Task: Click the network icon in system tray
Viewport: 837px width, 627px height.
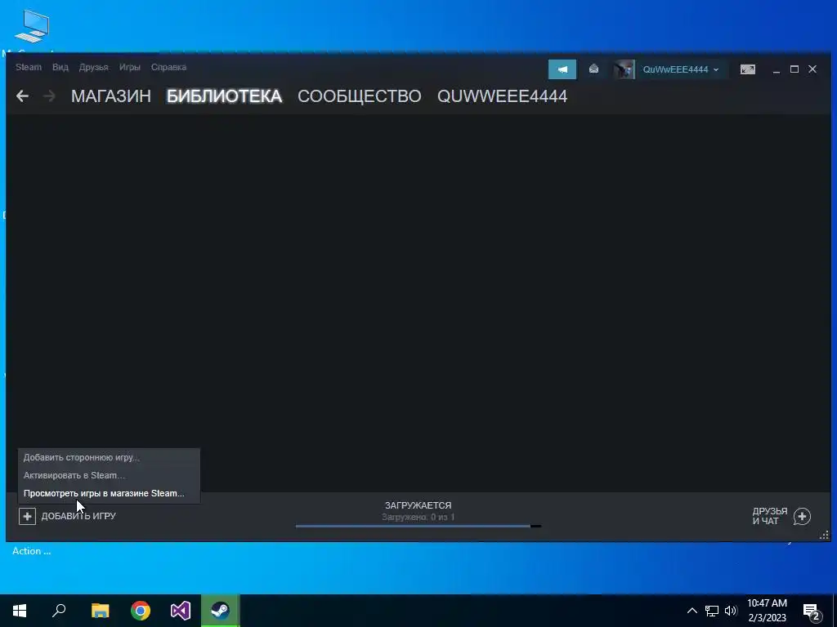Action: (712, 611)
